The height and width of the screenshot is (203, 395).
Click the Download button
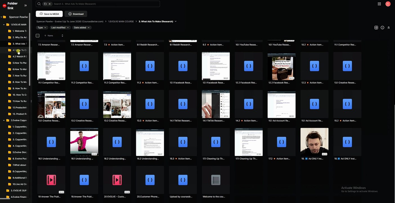(x=76, y=14)
